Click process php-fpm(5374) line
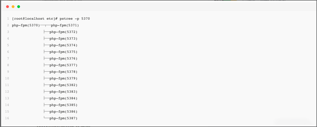Viewport: 317px width, 127px height. 63,45
